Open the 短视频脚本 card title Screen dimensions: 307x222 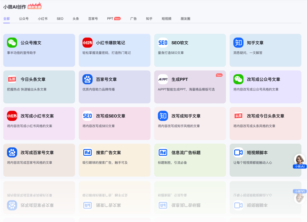point(257,152)
